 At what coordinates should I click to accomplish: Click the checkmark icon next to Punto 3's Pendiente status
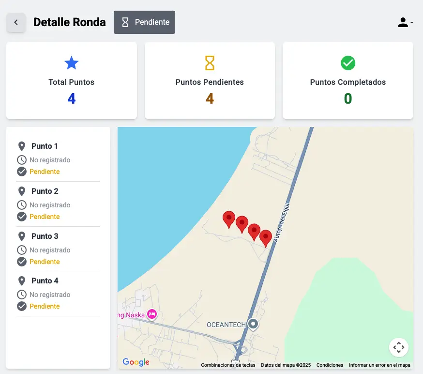(22, 262)
